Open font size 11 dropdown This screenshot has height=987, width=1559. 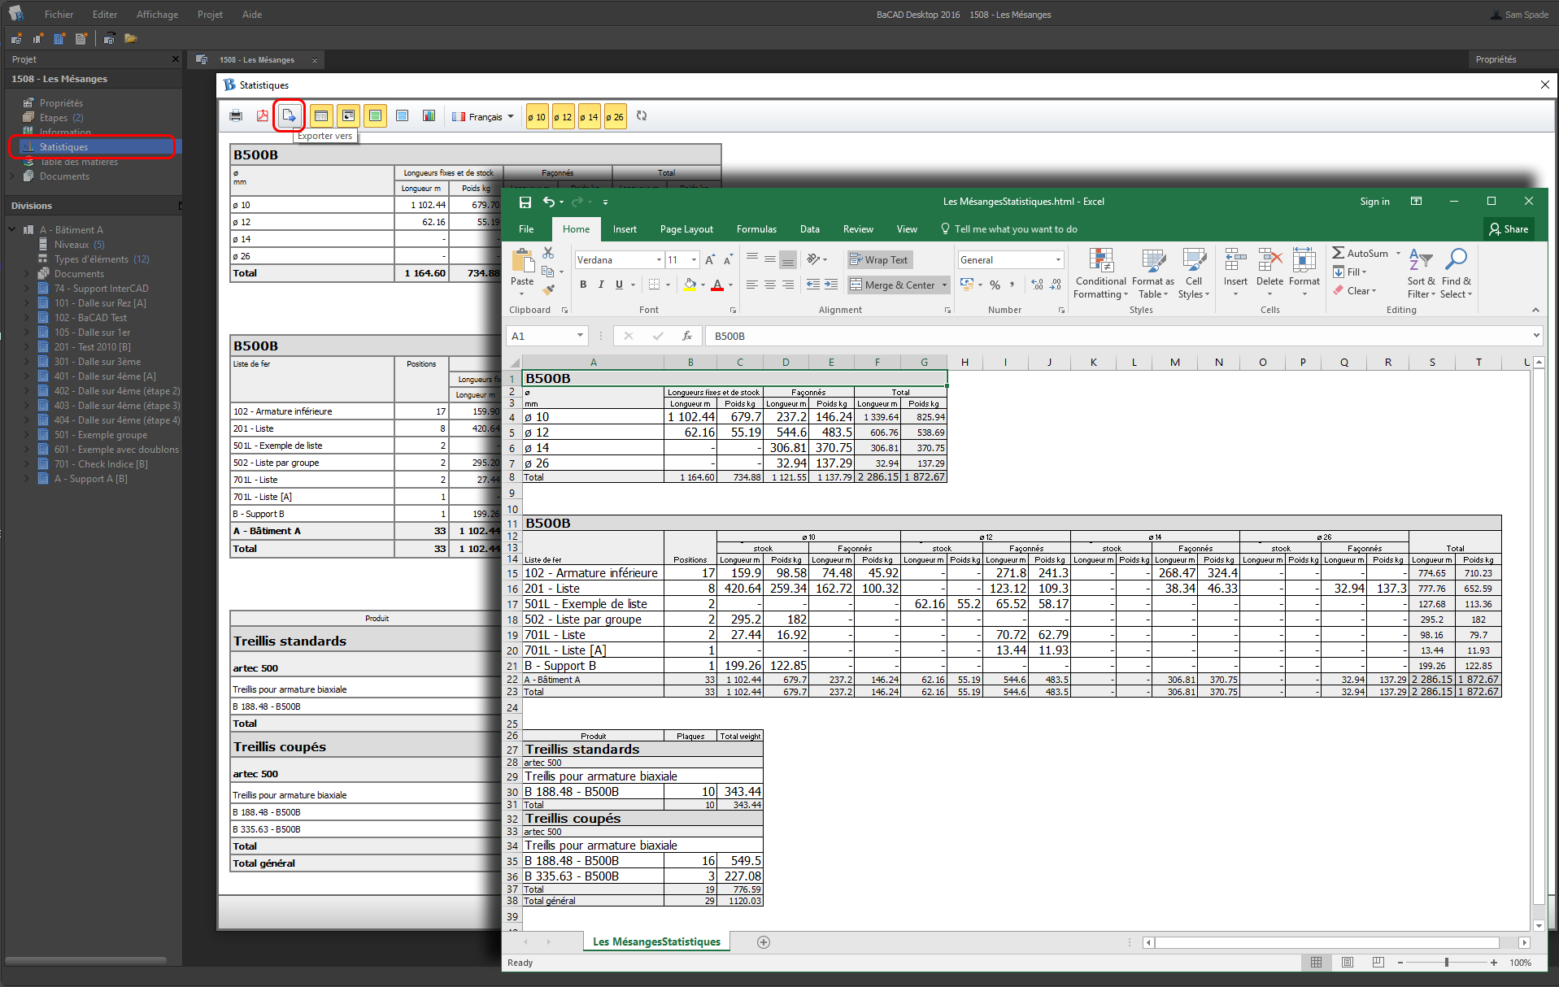[694, 260]
